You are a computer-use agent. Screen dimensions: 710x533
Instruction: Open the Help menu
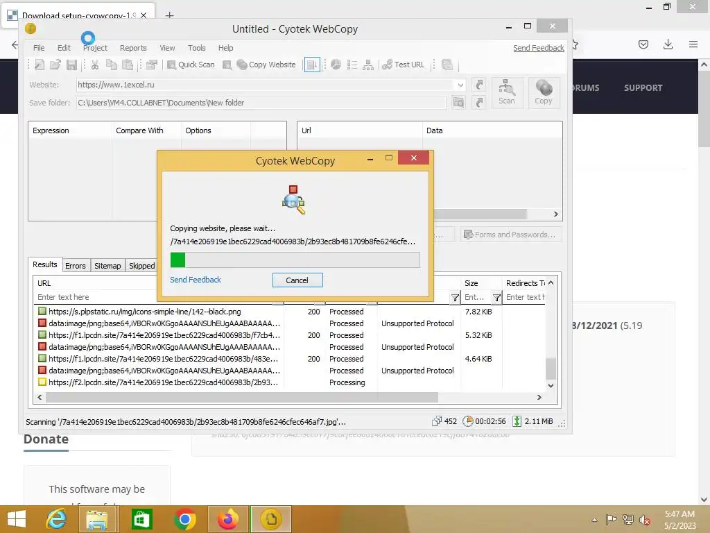(x=225, y=48)
